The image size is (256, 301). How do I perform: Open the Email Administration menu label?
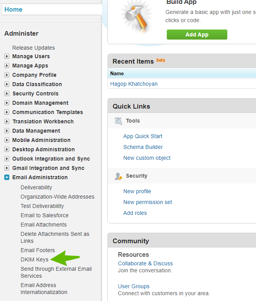coord(40,177)
